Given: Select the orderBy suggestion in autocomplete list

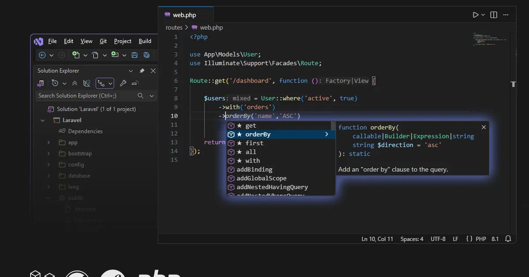Looking at the screenshot, I should pyautogui.click(x=281, y=135).
